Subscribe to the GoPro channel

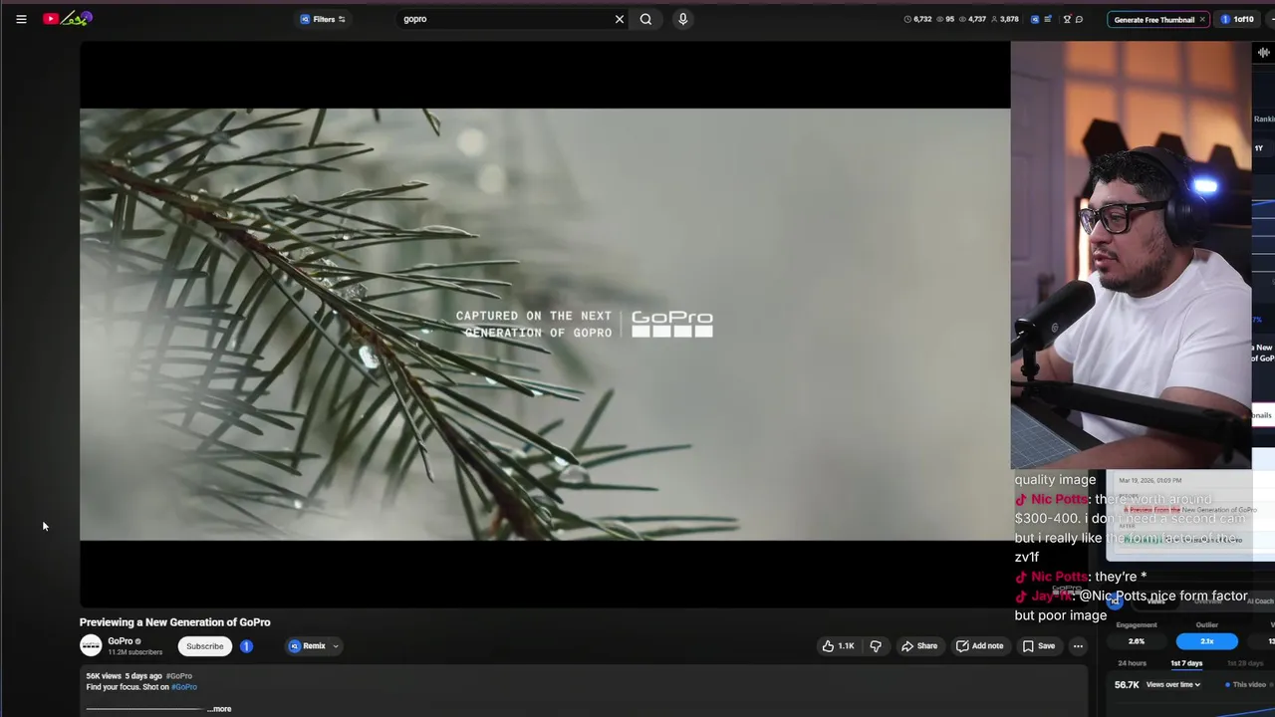pyautogui.click(x=205, y=646)
